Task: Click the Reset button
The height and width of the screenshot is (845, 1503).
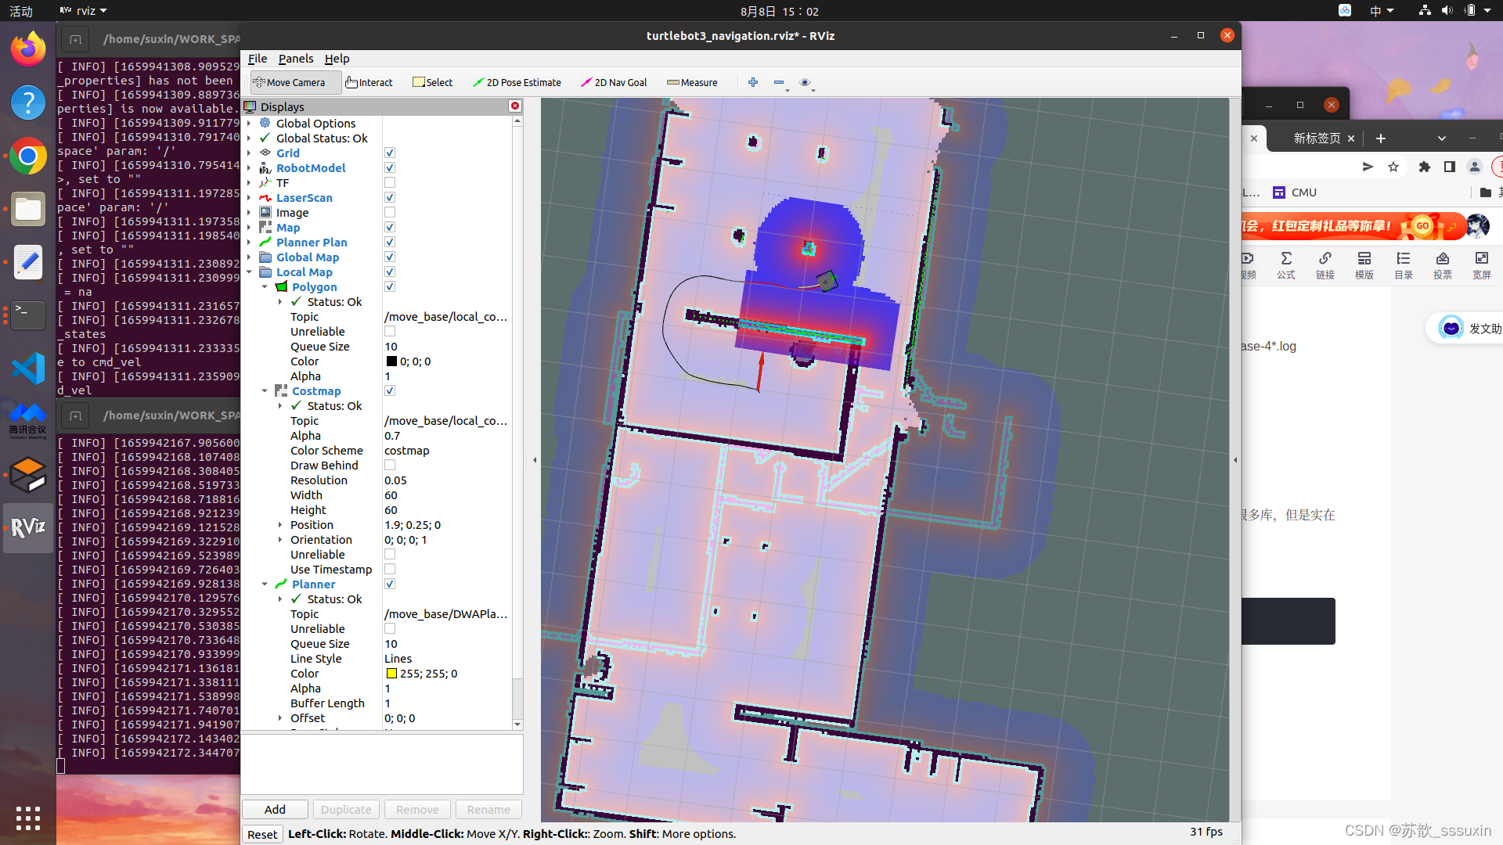Action: tap(262, 834)
